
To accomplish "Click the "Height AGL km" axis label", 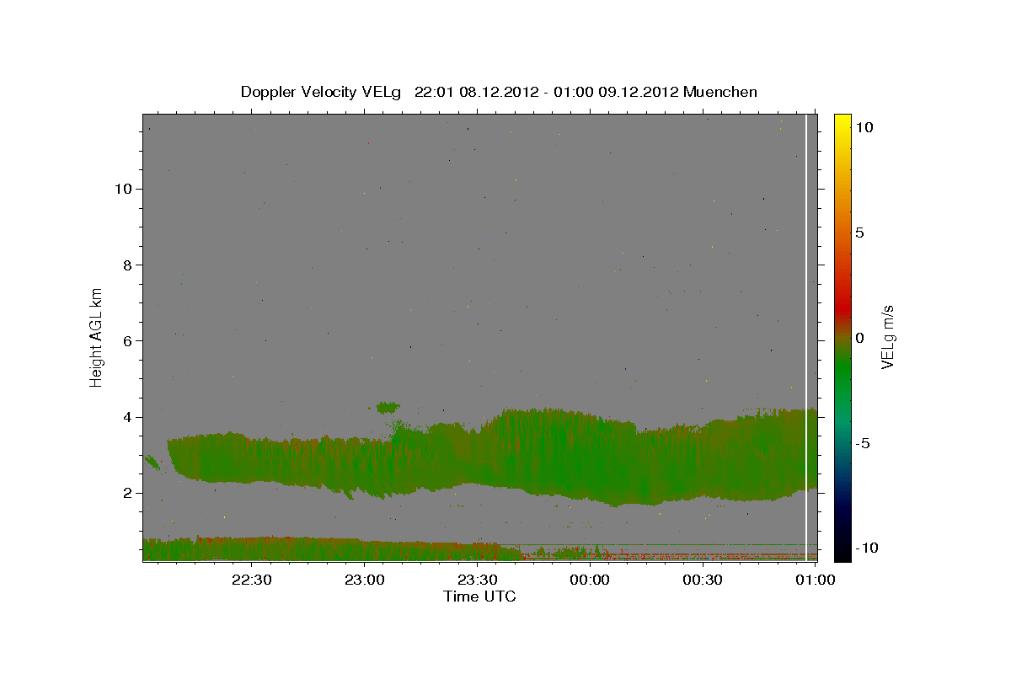I will click(96, 336).
